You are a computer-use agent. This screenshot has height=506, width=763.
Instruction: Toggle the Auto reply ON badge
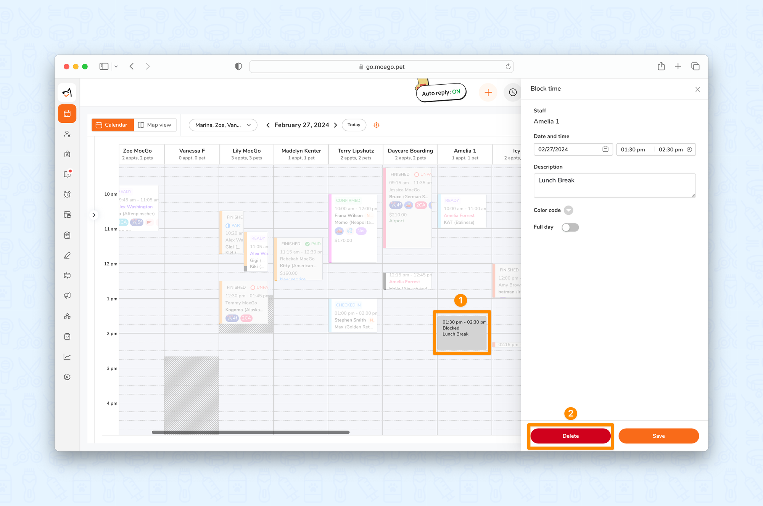tap(441, 93)
